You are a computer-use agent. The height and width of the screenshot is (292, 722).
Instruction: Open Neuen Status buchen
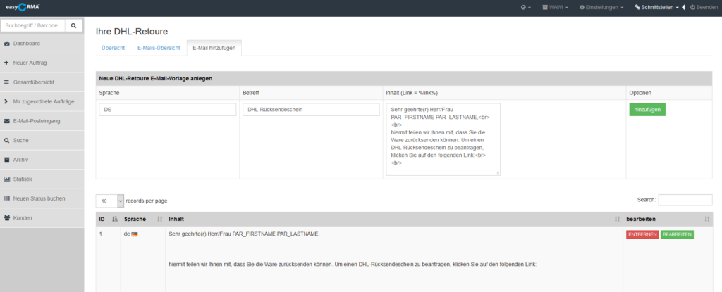pyautogui.click(x=42, y=198)
